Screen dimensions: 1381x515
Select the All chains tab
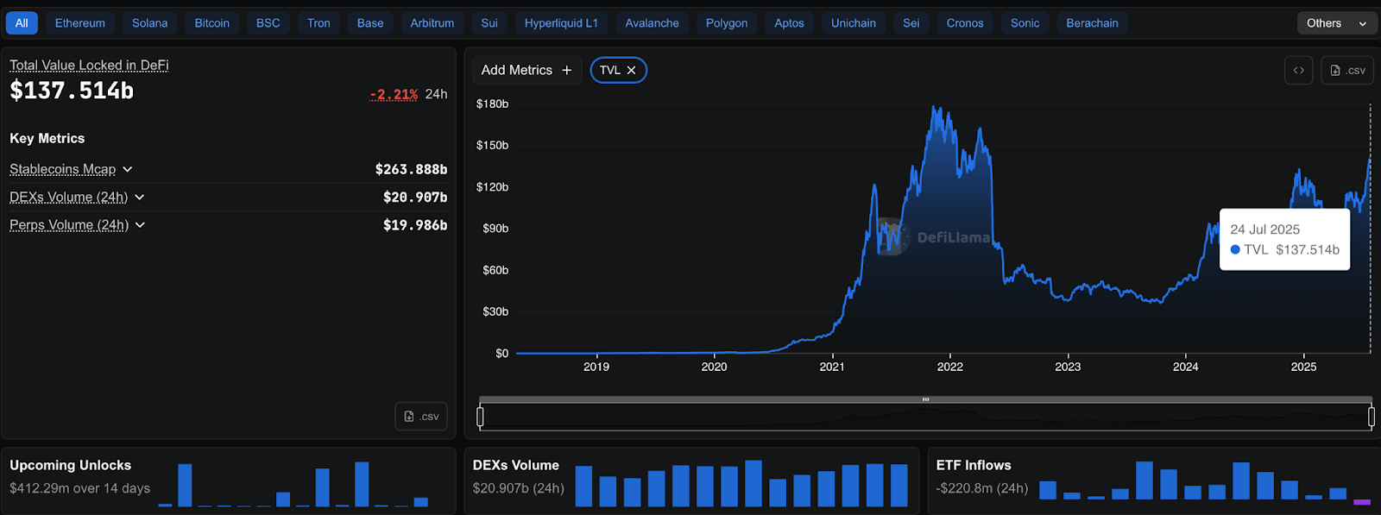coord(22,23)
